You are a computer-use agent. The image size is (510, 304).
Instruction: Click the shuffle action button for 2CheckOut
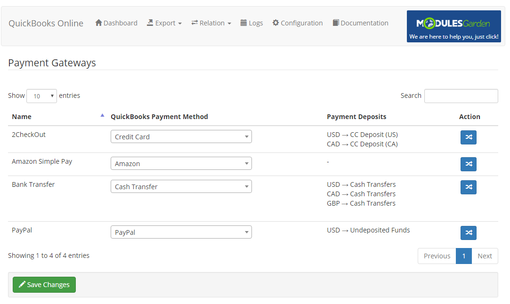click(x=469, y=137)
